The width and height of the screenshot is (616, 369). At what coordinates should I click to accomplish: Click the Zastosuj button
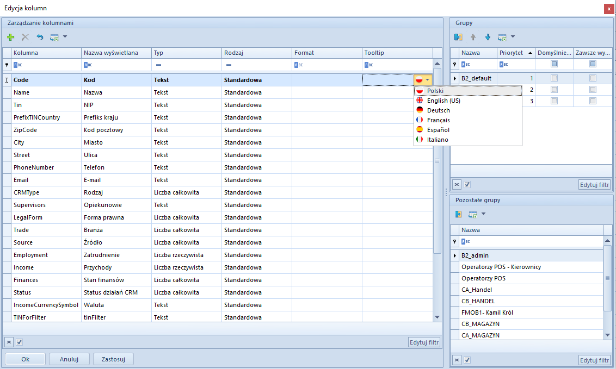tap(113, 359)
